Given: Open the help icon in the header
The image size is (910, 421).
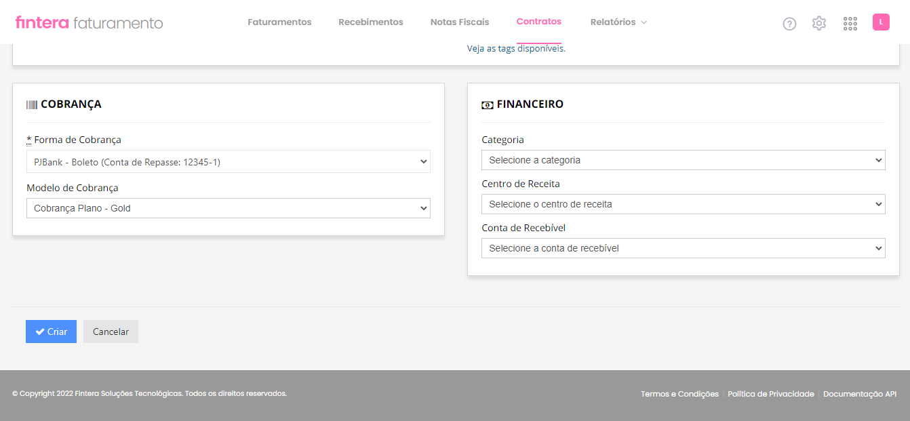Looking at the screenshot, I should [789, 23].
